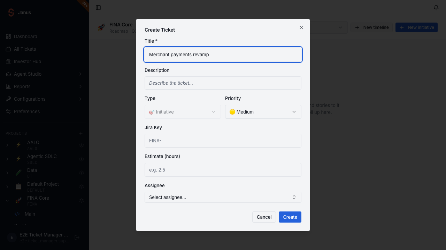Click the All Tickets briefcase icon
446x250 pixels.
(x=8, y=49)
